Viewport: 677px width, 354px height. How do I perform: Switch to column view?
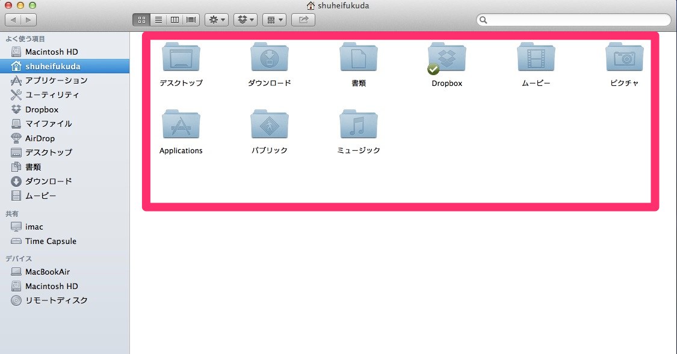coord(175,20)
